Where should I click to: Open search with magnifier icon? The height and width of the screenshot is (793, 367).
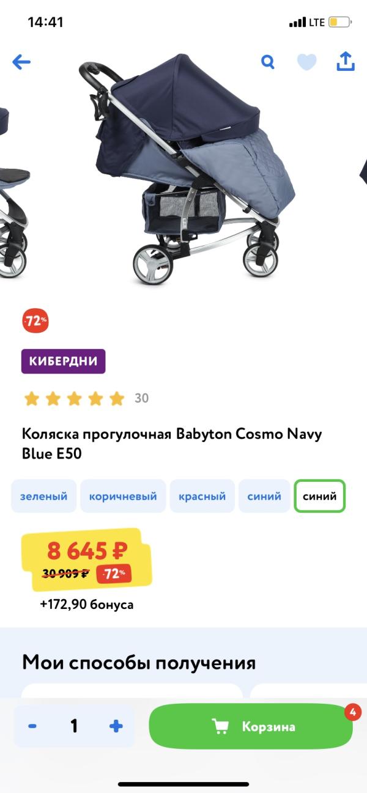click(268, 62)
